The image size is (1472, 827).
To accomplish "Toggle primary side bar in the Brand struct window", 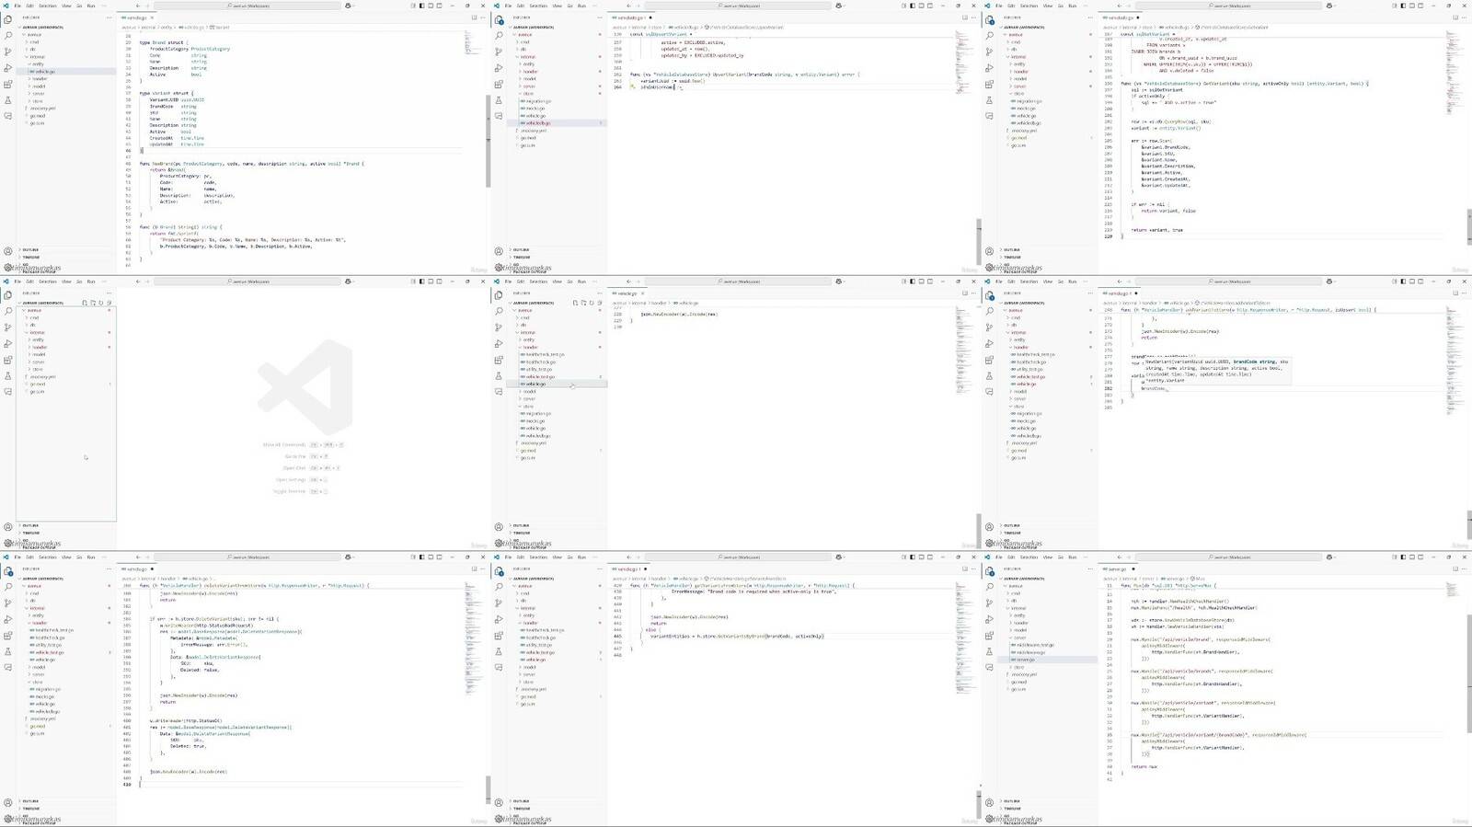I will (422, 6).
